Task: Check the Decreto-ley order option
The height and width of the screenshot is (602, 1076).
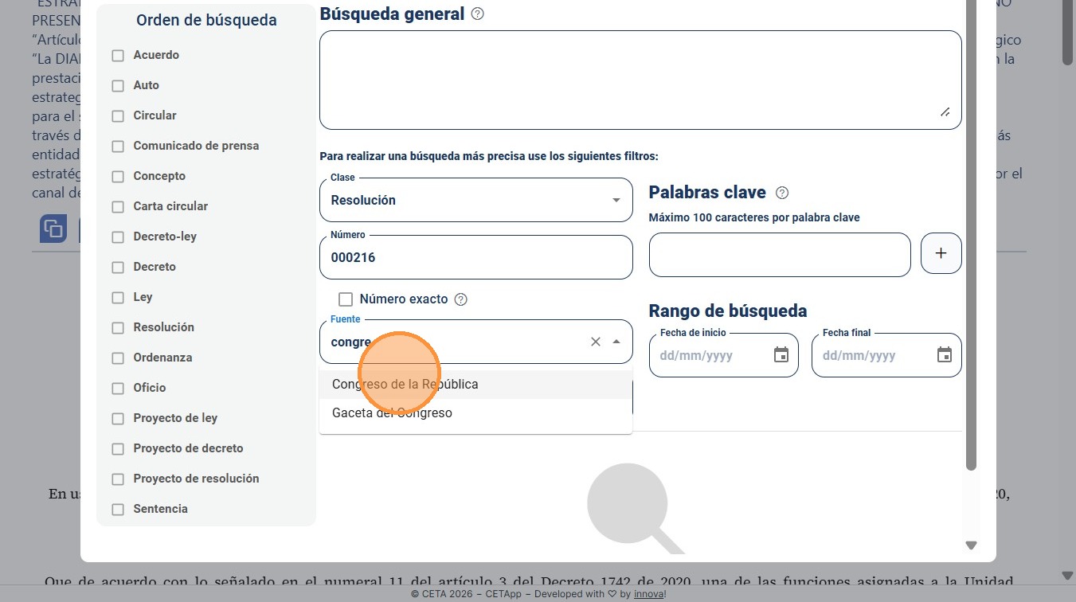Action: point(118,237)
